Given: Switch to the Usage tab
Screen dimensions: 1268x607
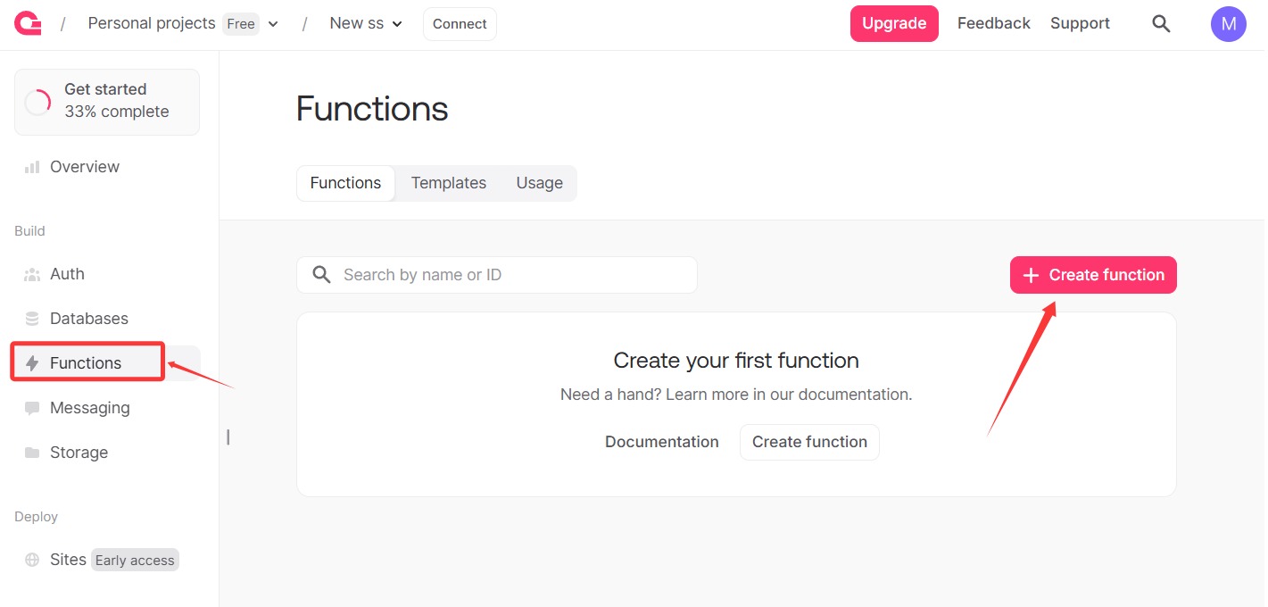Looking at the screenshot, I should coord(539,183).
